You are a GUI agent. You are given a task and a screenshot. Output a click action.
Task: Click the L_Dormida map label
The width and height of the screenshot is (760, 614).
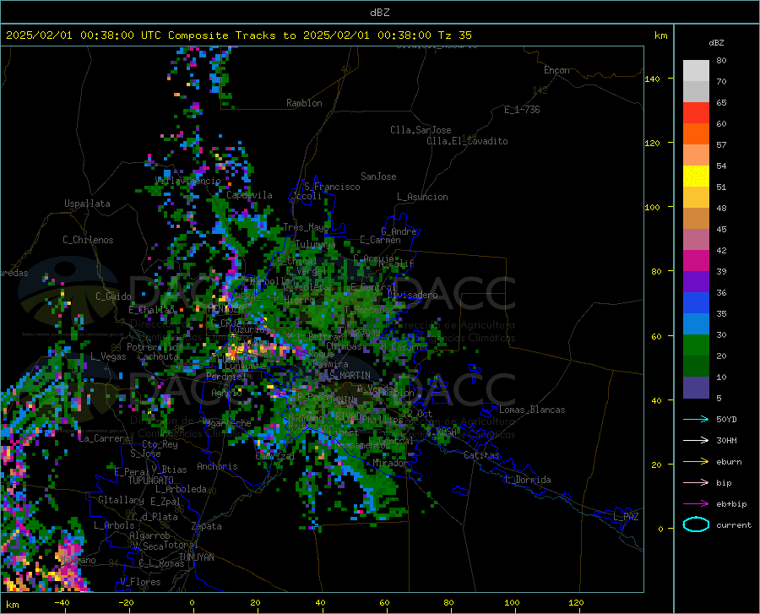point(528,480)
